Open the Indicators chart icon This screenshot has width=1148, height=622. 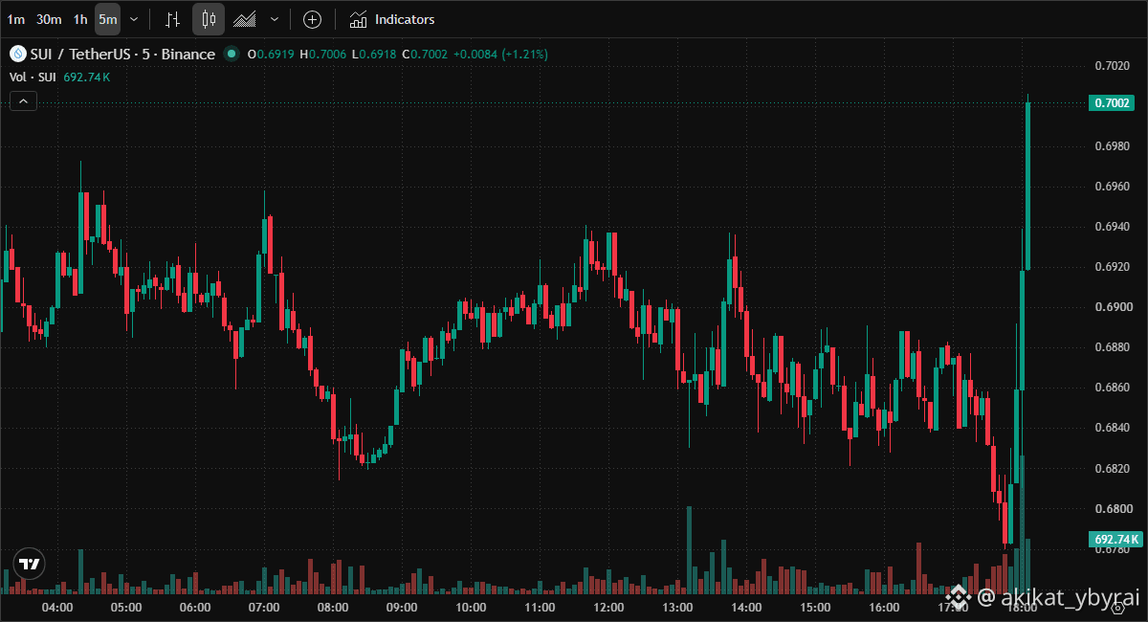coord(358,19)
